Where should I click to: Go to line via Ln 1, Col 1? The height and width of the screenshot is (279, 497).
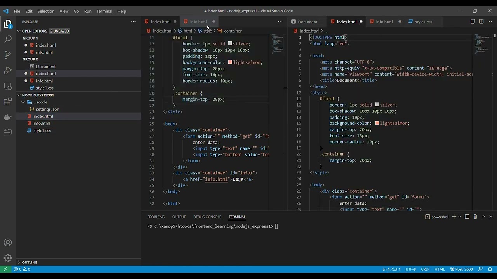[391, 269]
